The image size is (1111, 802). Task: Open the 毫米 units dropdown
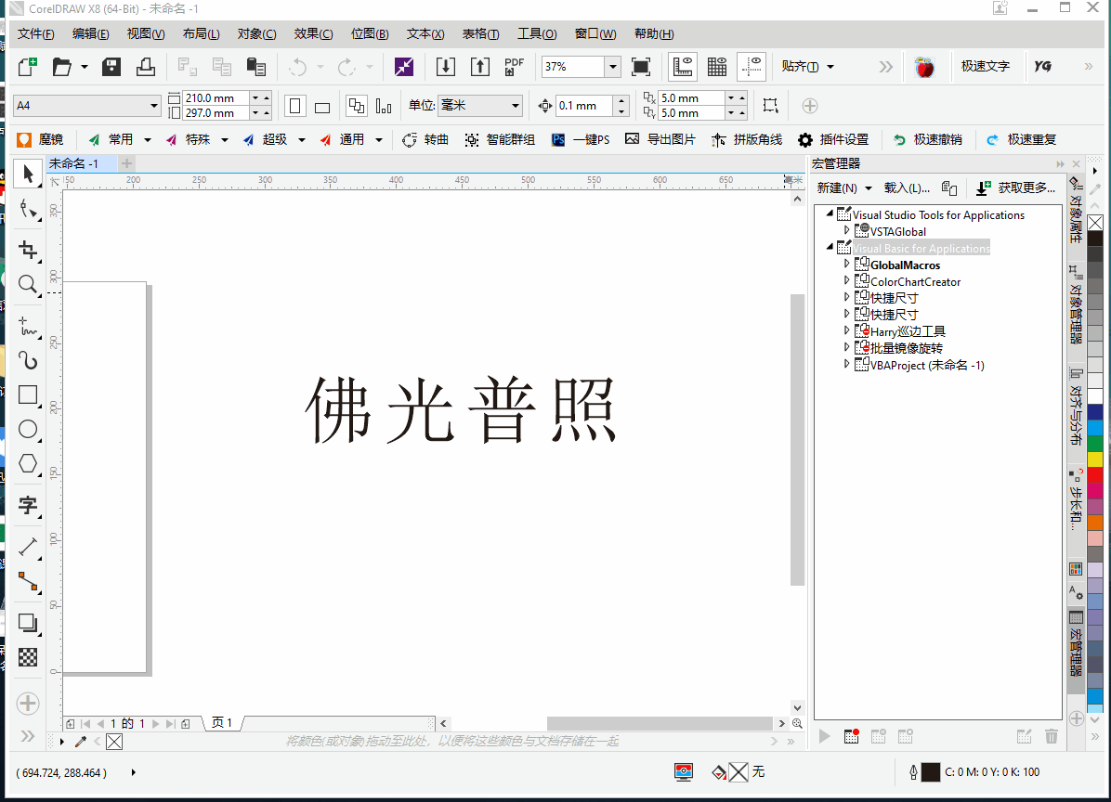(516, 106)
